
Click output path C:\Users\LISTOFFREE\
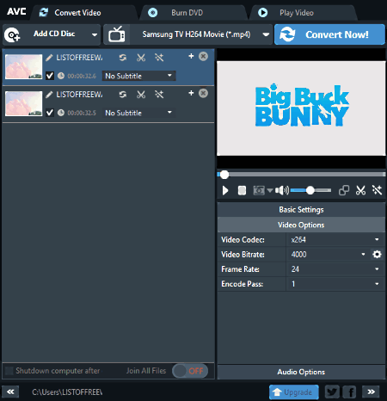click(x=67, y=392)
